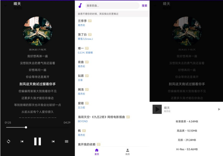Click lyric line 刮风这天我试过握着你手 in left player

[x=38, y=84]
